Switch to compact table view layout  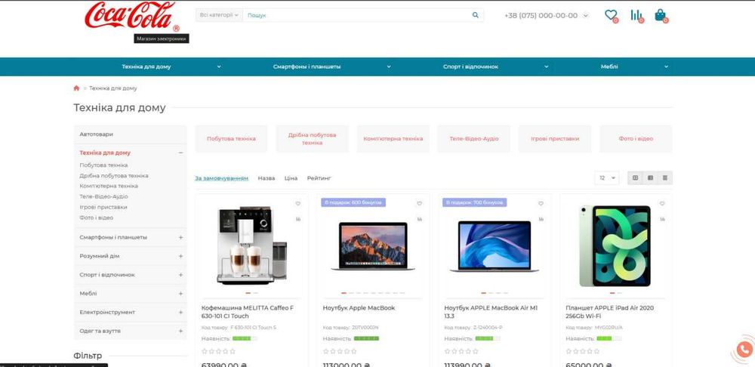coord(665,177)
